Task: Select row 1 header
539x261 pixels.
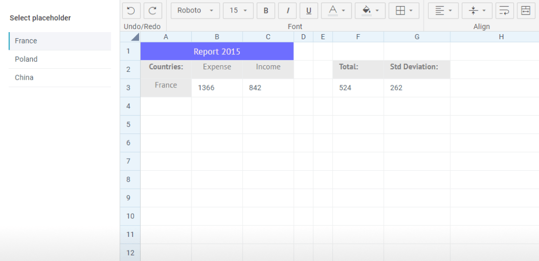Action: click(130, 51)
